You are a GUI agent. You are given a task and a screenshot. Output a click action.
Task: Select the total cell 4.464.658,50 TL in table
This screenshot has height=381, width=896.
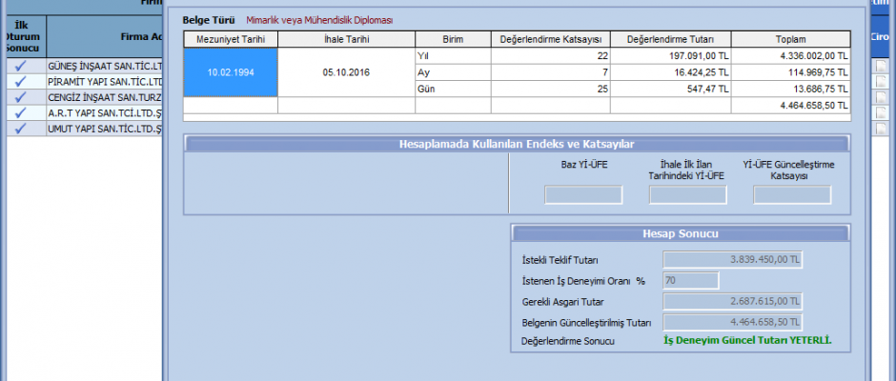[x=792, y=105]
